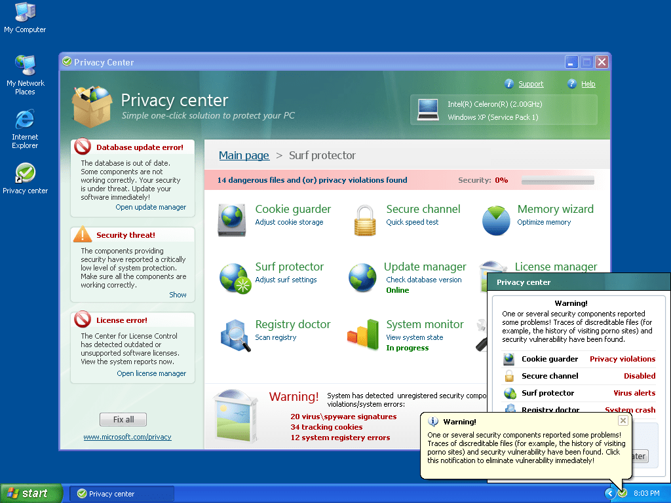671x503 pixels.
Task: Click the Privacy center desktop shortcut
Action: click(25, 174)
